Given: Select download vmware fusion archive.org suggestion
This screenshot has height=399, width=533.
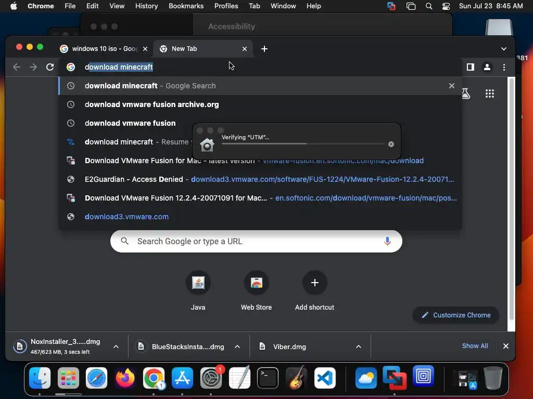Looking at the screenshot, I should [x=260, y=104].
